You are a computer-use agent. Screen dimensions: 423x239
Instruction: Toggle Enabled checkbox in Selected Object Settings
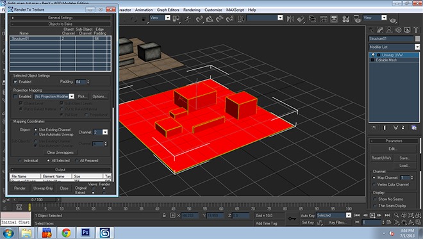(15, 82)
